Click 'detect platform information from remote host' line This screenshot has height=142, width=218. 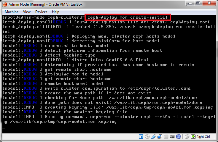tap(104, 51)
